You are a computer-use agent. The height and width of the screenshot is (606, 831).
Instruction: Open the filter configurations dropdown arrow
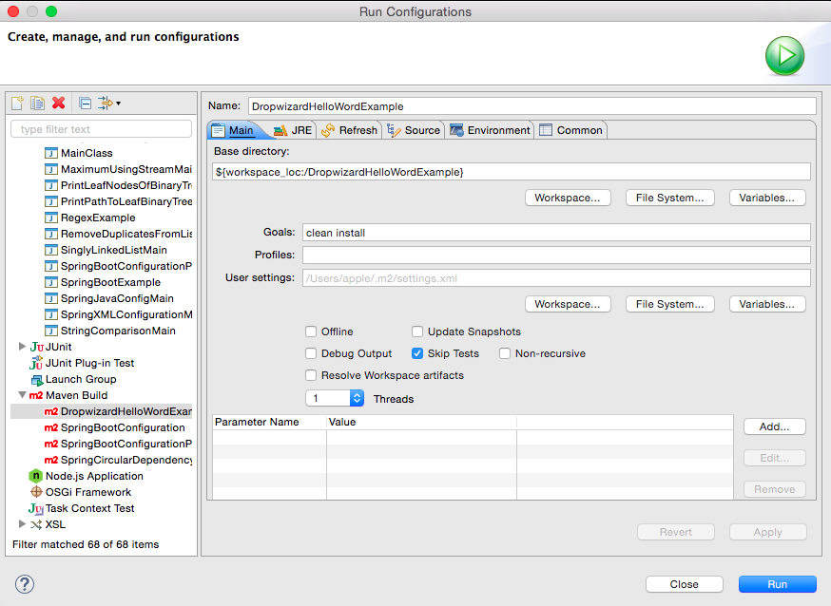click(118, 104)
